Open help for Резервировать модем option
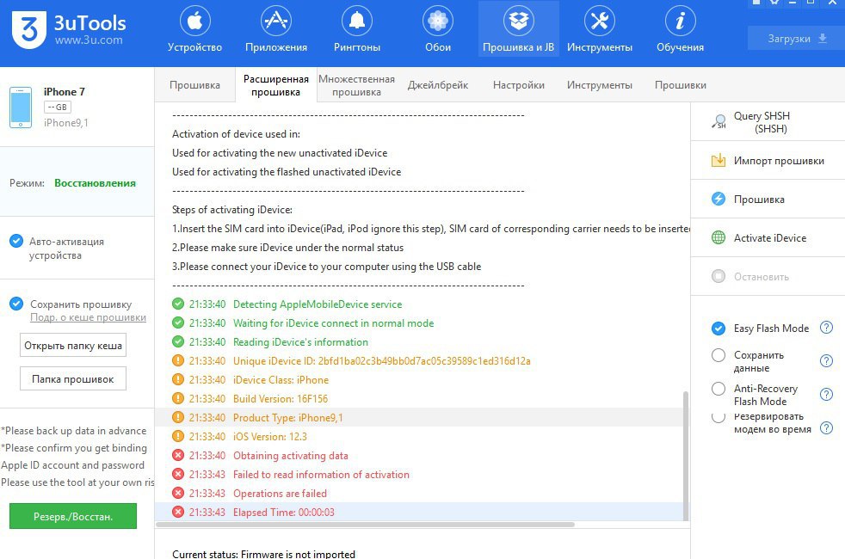This screenshot has width=845, height=559. 826,427
